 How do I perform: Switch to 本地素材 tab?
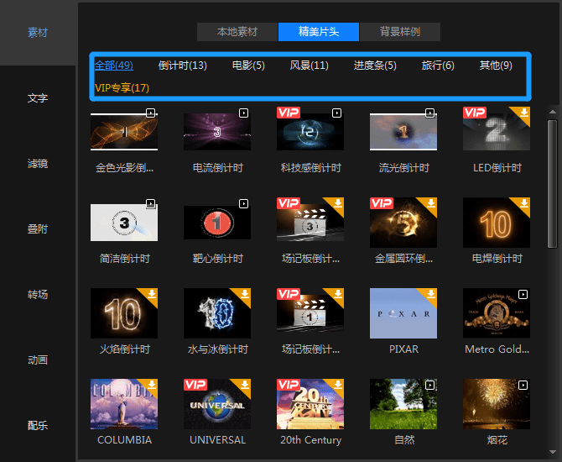237,32
